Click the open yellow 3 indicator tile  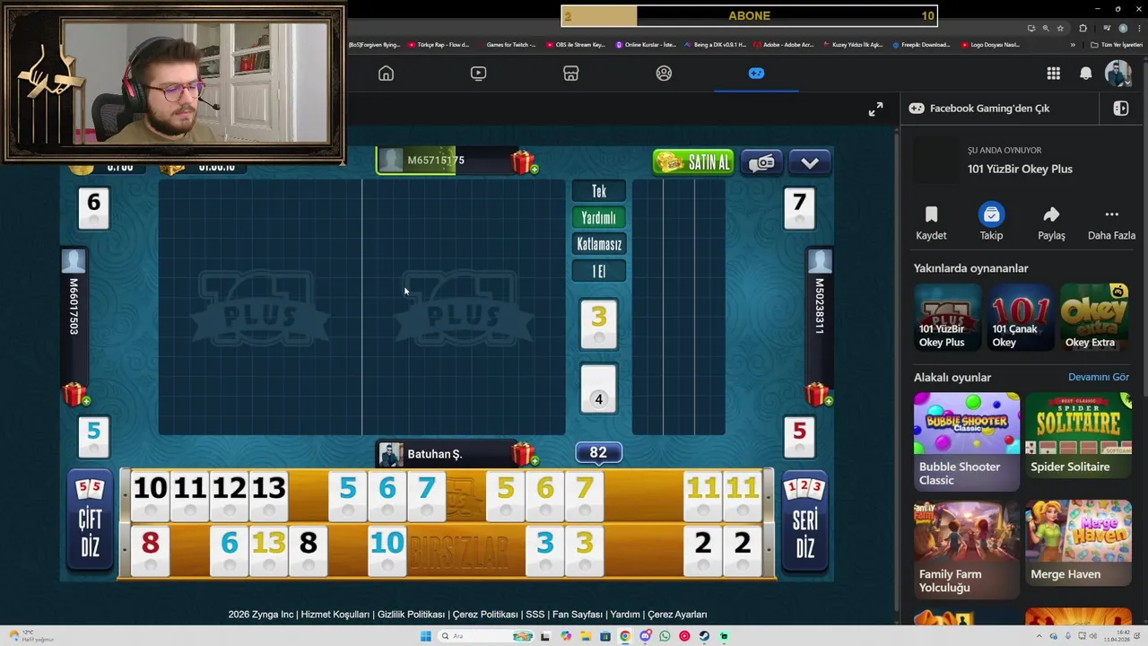598,324
